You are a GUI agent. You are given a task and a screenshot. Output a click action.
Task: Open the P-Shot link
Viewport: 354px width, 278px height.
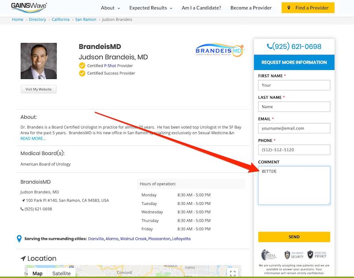click(110, 66)
